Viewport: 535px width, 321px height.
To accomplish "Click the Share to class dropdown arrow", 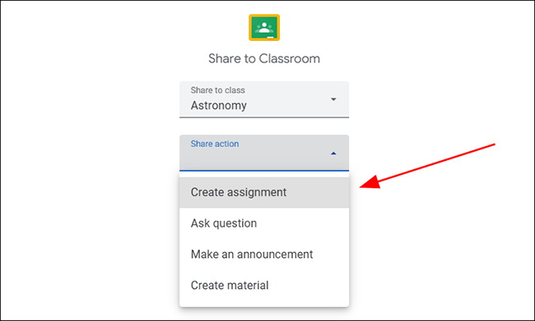I will (x=333, y=99).
